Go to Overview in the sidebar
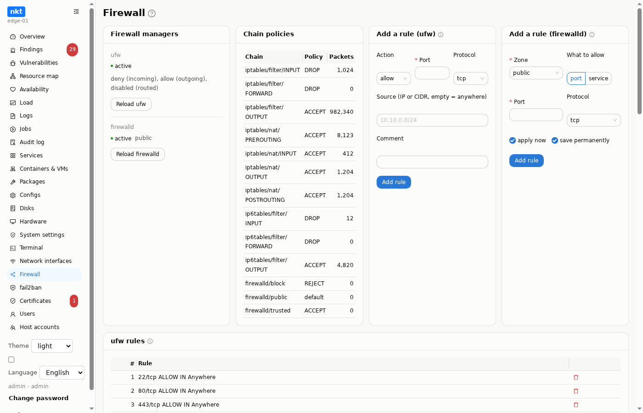This screenshot has width=643, height=413. (x=44, y=37)
